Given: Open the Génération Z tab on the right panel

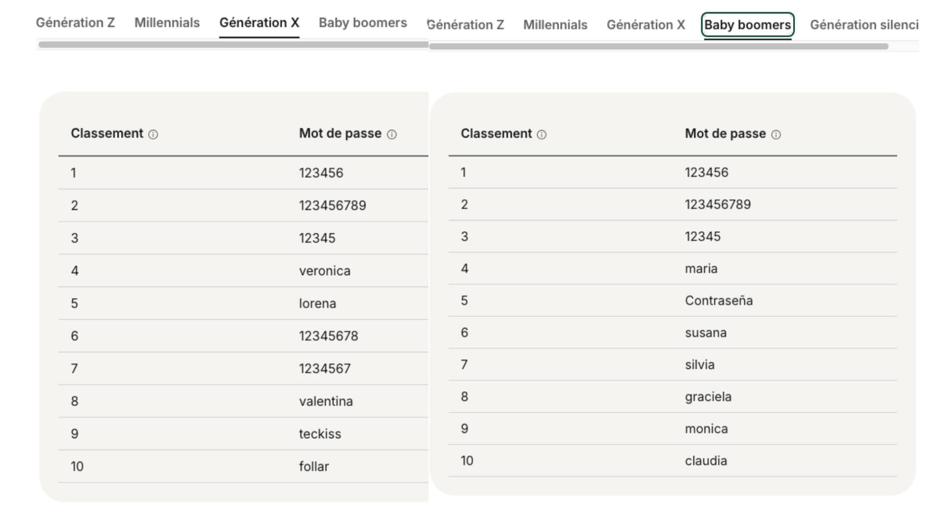Looking at the screenshot, I should (466, 25).
